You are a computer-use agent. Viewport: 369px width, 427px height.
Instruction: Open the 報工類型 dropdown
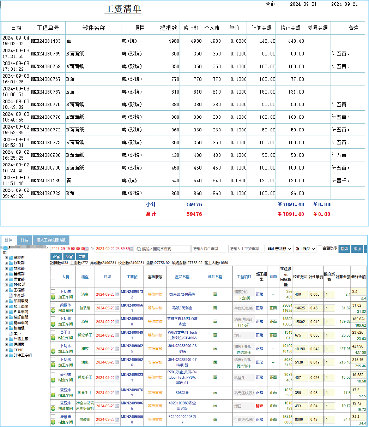click(x=304, y=249)
